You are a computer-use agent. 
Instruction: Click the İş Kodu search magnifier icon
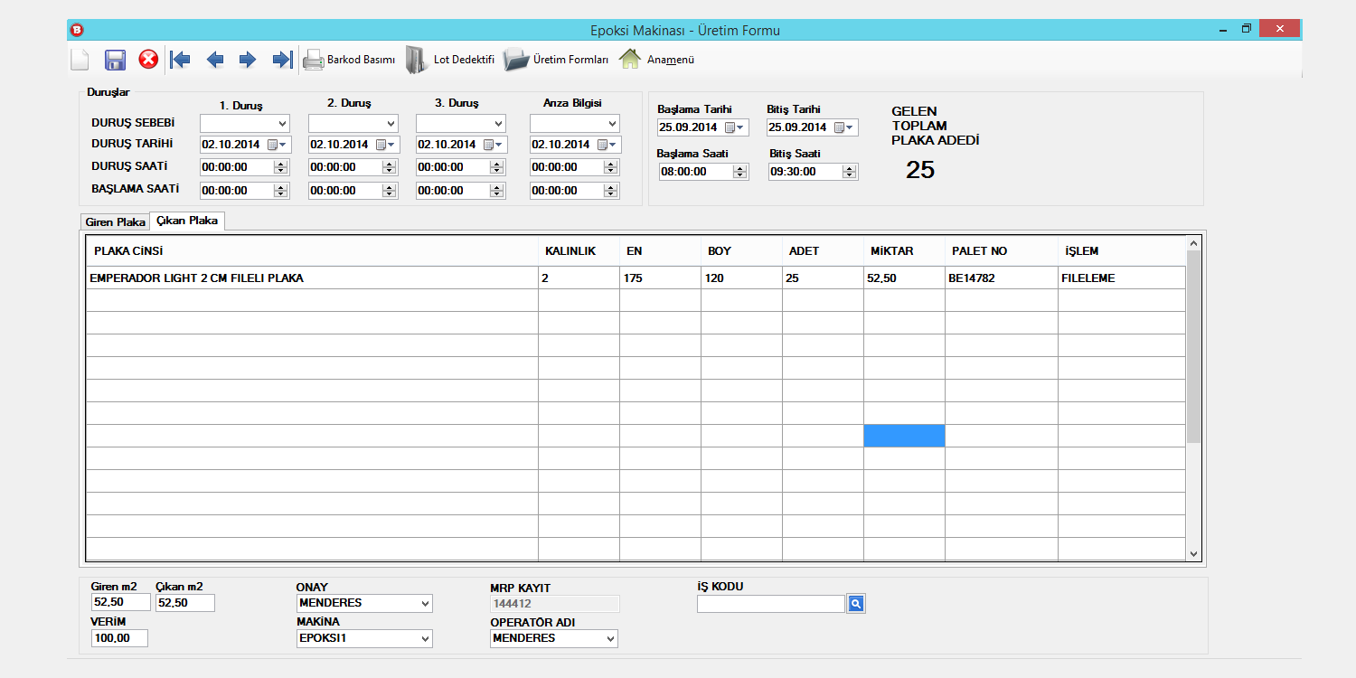(856, 604)
